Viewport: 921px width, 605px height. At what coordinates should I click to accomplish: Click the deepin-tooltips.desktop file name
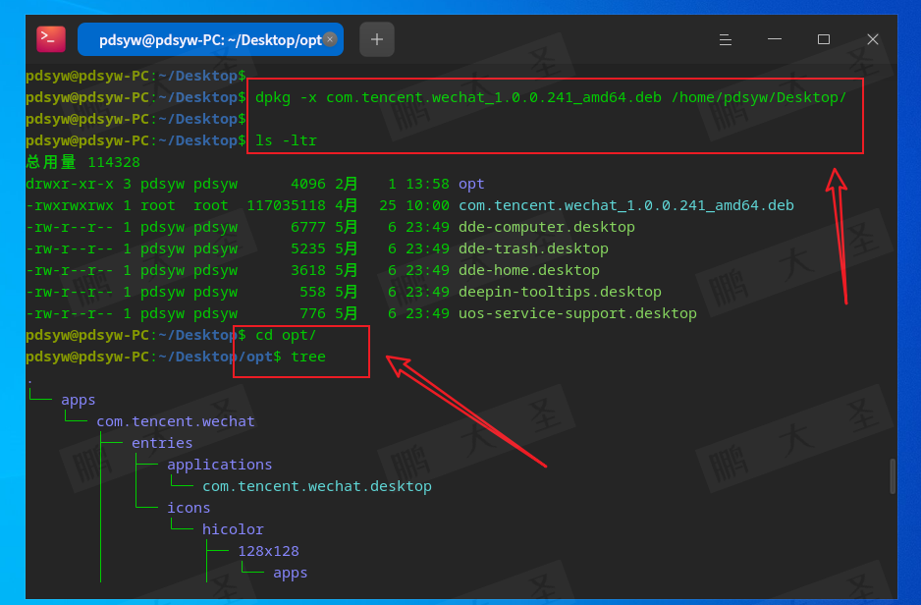560,292
